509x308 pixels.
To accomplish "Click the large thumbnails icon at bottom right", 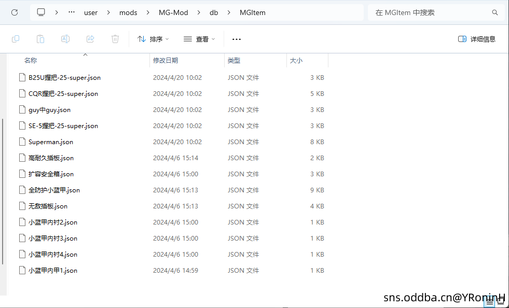I will tap(501, 301).
